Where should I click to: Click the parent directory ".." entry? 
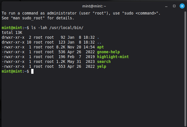[98, 42]
